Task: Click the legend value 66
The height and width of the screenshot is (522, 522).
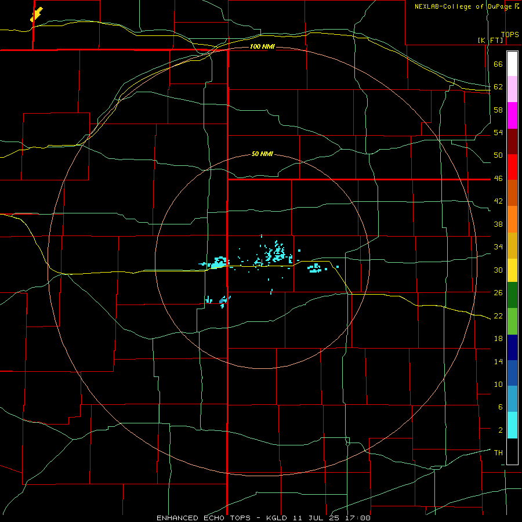Action: pos(498,64)
